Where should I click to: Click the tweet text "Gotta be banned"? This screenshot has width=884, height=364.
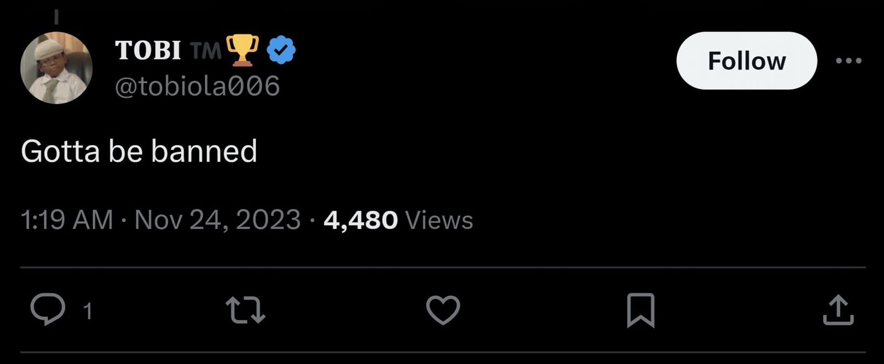coord(139,151)
